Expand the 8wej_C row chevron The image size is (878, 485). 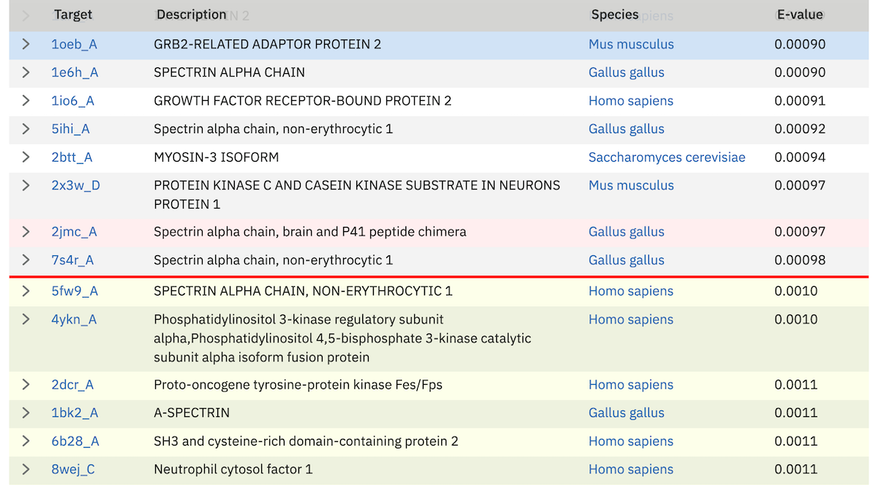[26, 469]
